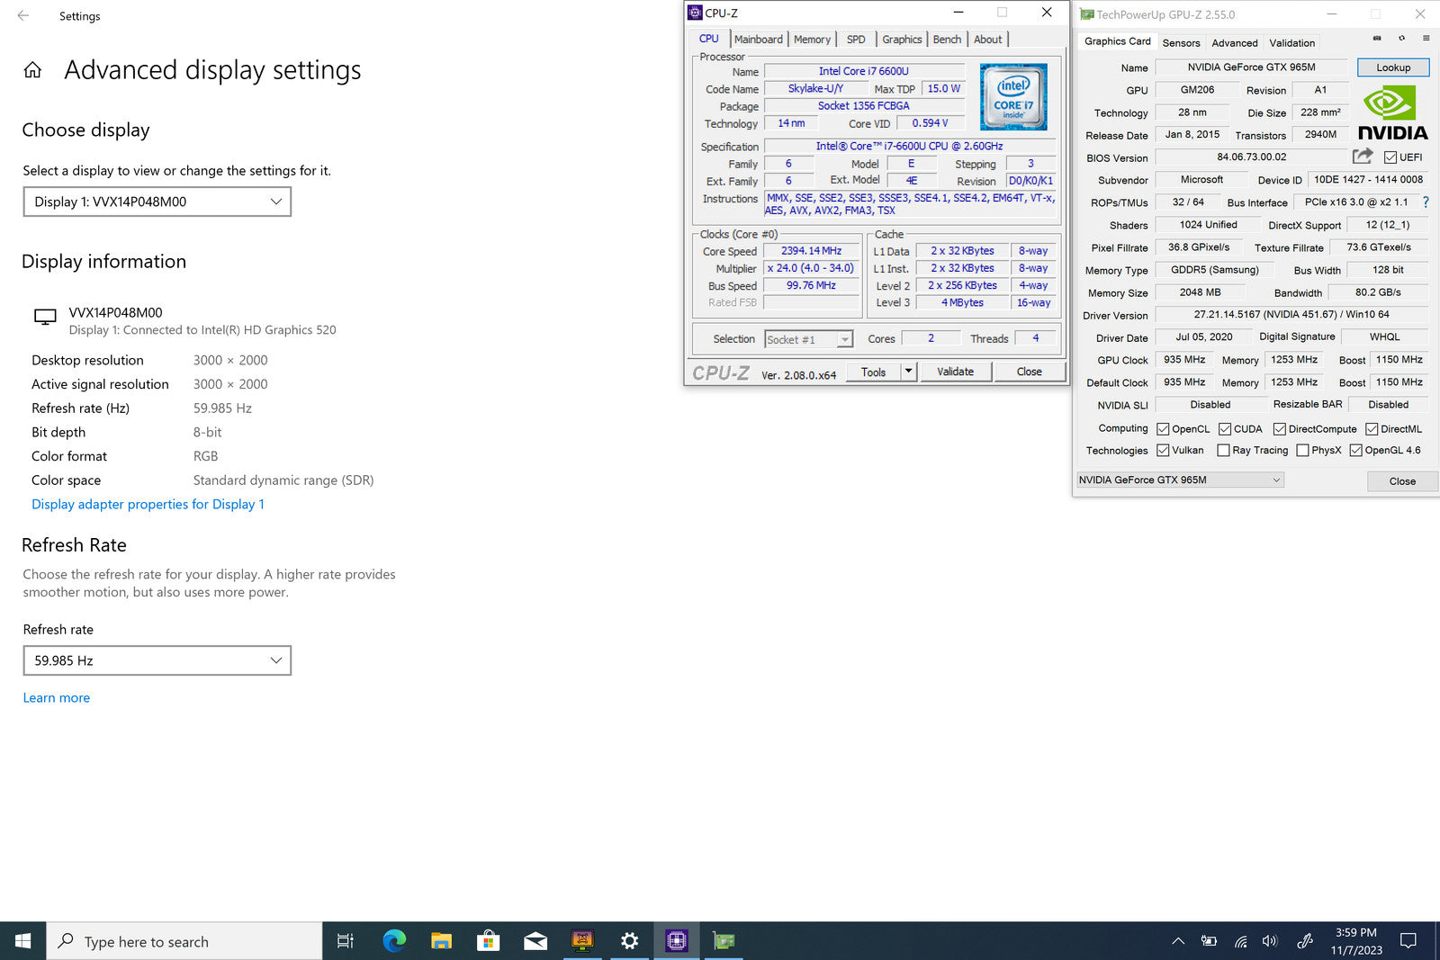The height and width of the screenshot is (960, 1440).
Task: Switch to the Advanced tab in GPU-Z
Action: tap(1235, 43)
